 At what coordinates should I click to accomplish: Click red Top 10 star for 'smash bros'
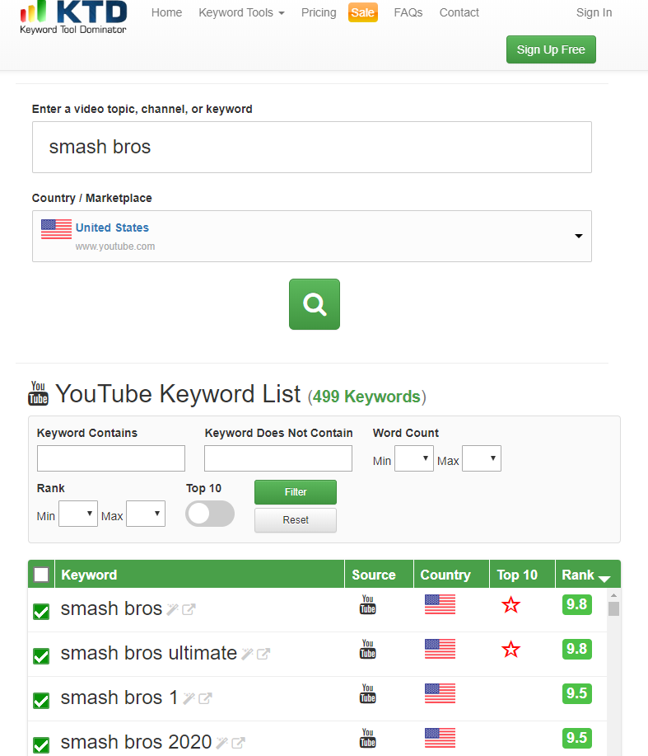coord(510,604)
